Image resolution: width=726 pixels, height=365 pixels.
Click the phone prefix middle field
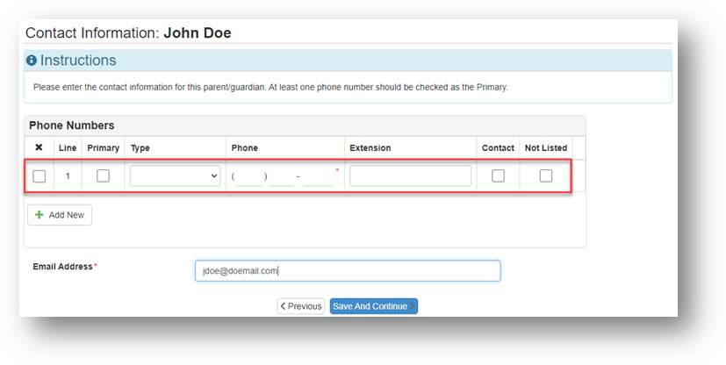(282, 176)
